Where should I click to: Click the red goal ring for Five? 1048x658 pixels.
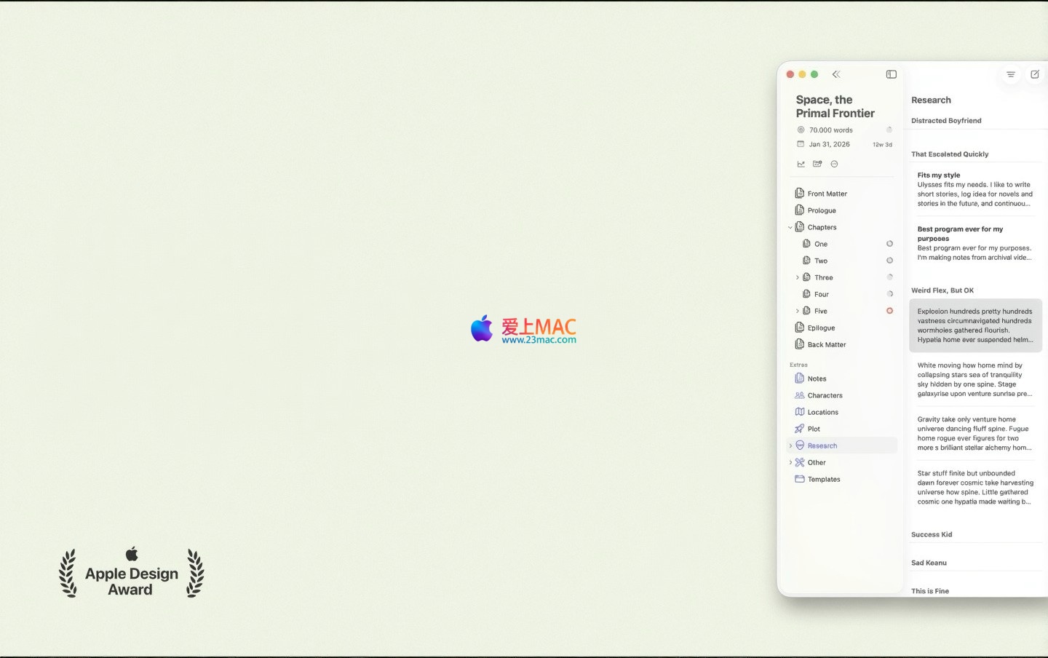[x=889, y=311]
